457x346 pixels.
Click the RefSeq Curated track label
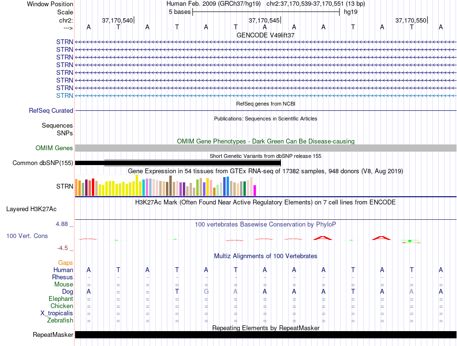tap(51, 111)
